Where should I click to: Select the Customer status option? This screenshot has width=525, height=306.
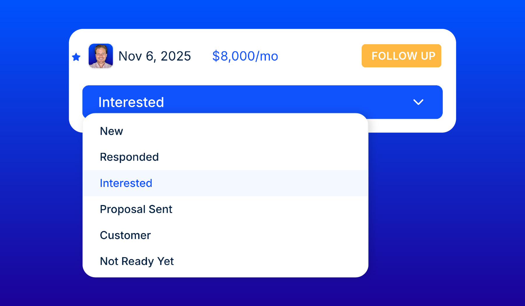(x=125, y=235)
